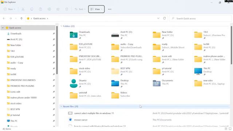The width and height of the screenshot is (233, 131).
Task: Go up one folder level arrow
Action: (21, 19)
